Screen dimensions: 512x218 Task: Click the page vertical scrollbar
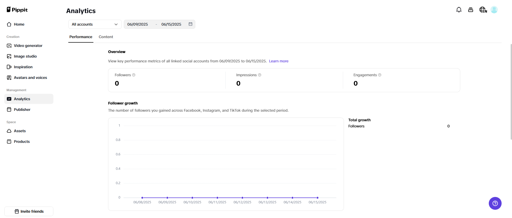click(511, 92)
